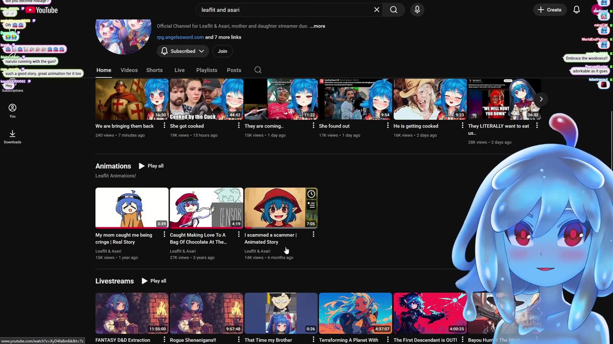Screen dimensions: 613x344
Task: Switch to the Live tab
Action: coord(180,70)
